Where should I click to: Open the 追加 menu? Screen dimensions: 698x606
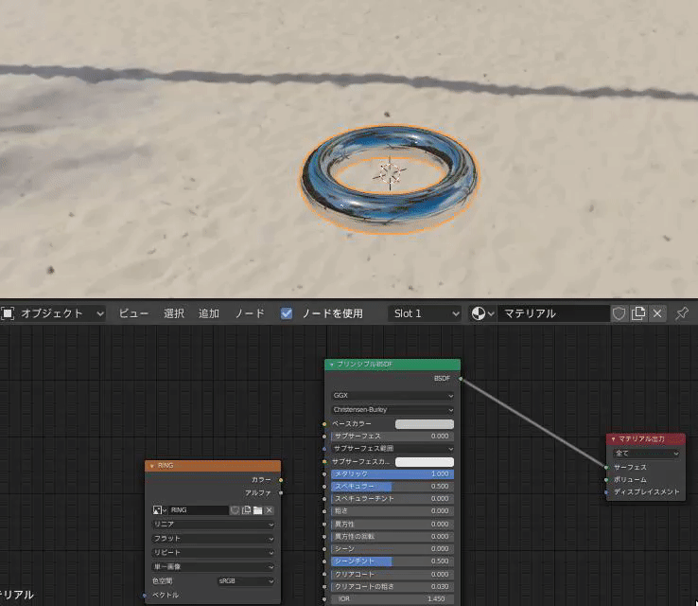coord(209,313)
